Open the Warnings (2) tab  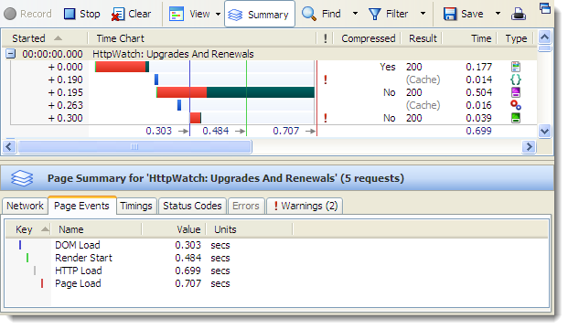[305, 206]
